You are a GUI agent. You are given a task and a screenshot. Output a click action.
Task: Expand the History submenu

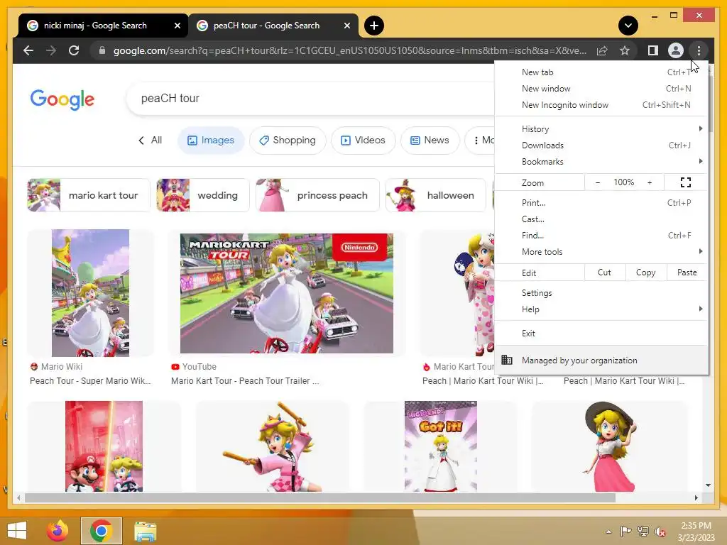click(x=601, y=129)
